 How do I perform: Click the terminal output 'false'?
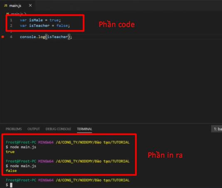point(11,171)
